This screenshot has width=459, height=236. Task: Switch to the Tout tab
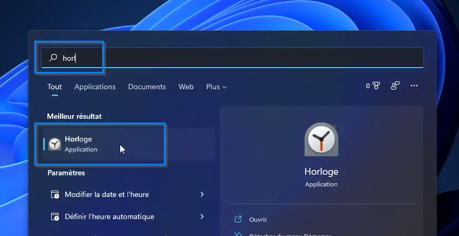pos(54,87)
